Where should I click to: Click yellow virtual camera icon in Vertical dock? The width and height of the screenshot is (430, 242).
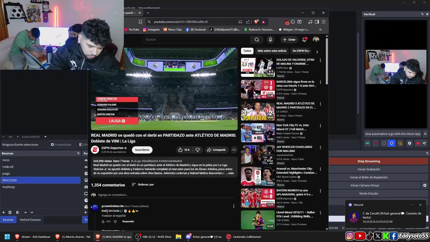[x=400, y=143]
